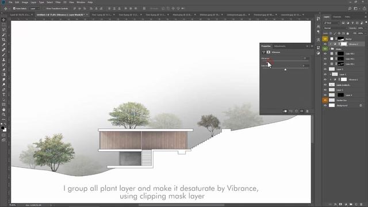
Task: Click the layer mask icon in Properties header
Action: 269,52
